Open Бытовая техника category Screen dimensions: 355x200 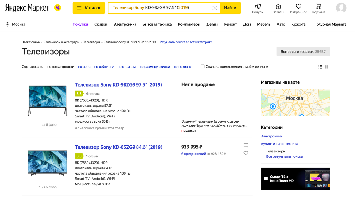tap(157, 24)
